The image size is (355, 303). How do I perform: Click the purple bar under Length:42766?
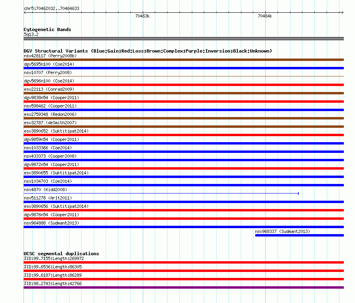183,287
